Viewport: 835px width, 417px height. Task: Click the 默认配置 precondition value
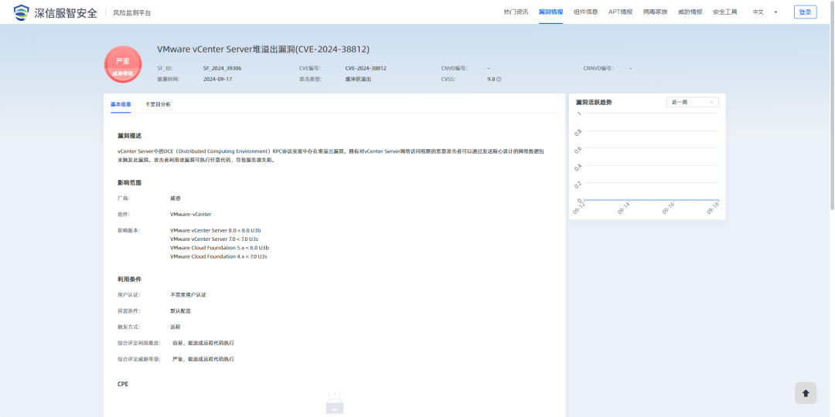point(180,310)
